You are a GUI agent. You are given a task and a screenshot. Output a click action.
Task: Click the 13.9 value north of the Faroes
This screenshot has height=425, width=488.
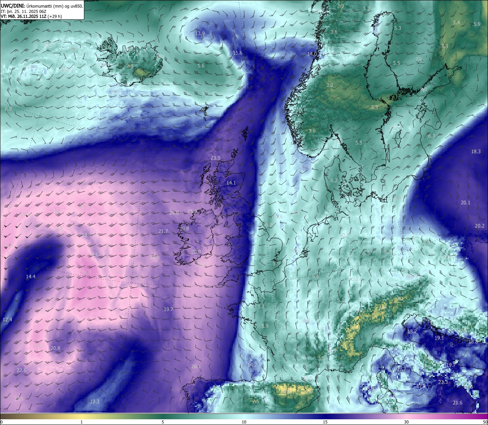click(200, 34)
